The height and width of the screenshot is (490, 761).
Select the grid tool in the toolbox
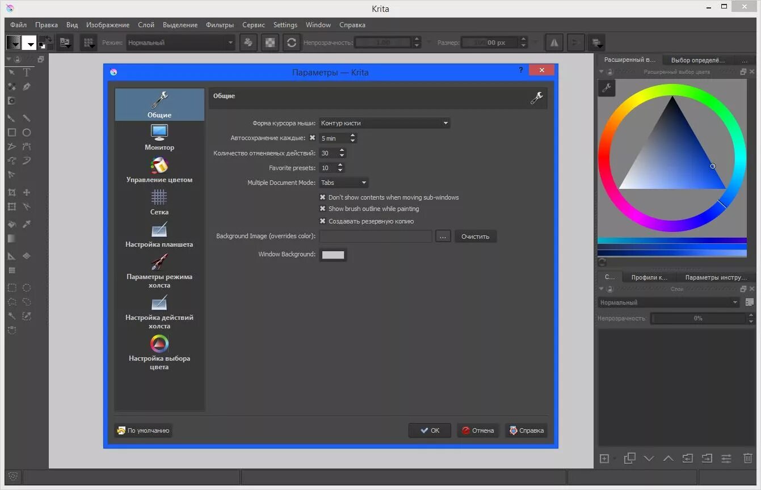pos(11,271)
